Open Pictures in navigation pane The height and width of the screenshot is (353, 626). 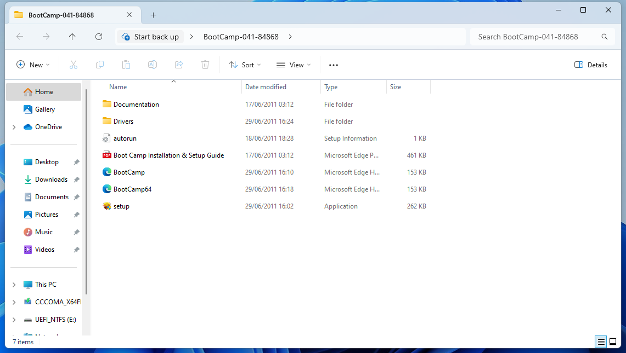[46, 215]
